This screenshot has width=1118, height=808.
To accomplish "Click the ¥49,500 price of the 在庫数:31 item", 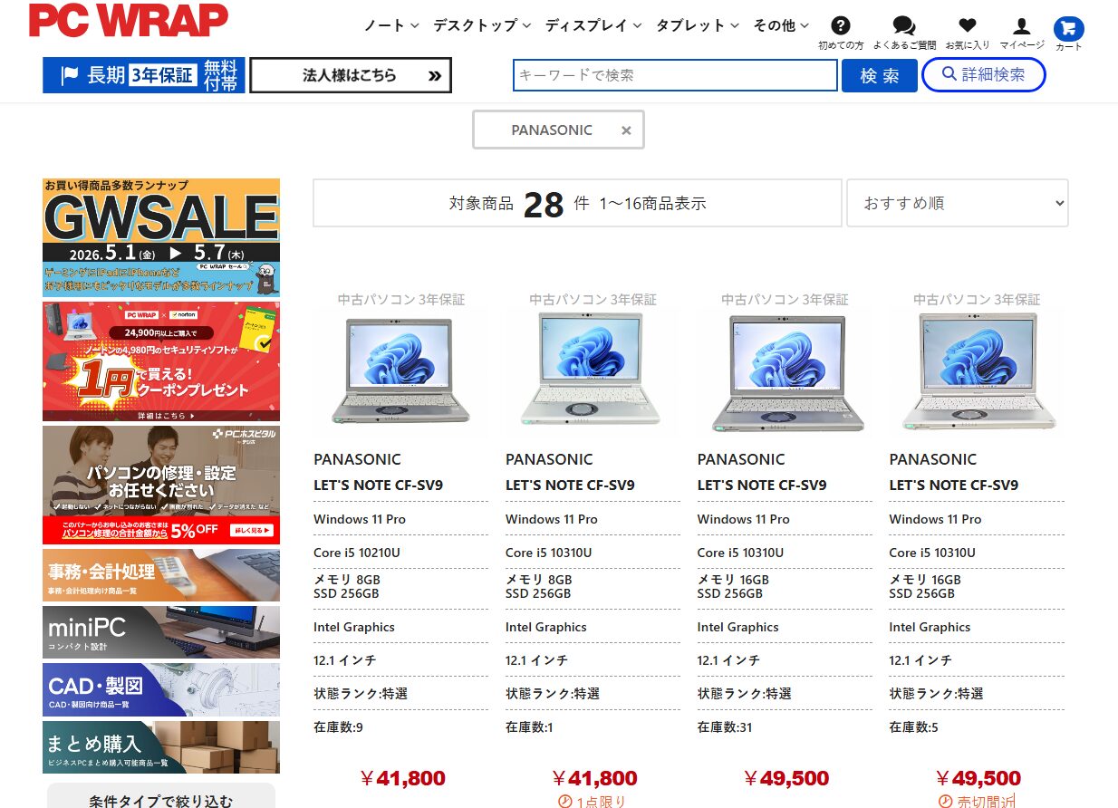I will [785, 778].
